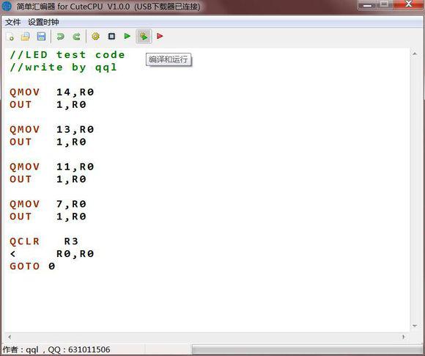Undo with the left green arrow icon
425x356 pixels.
[60, 37]
